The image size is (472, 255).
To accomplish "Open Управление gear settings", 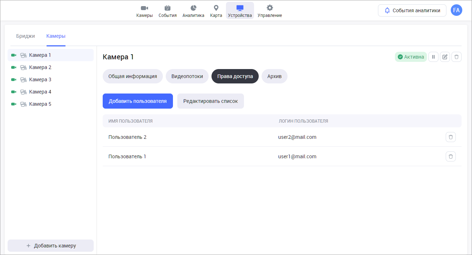I will coord(270,11).
